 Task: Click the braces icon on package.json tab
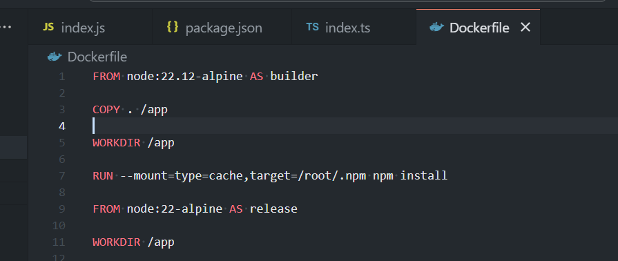tap(173, 27)
